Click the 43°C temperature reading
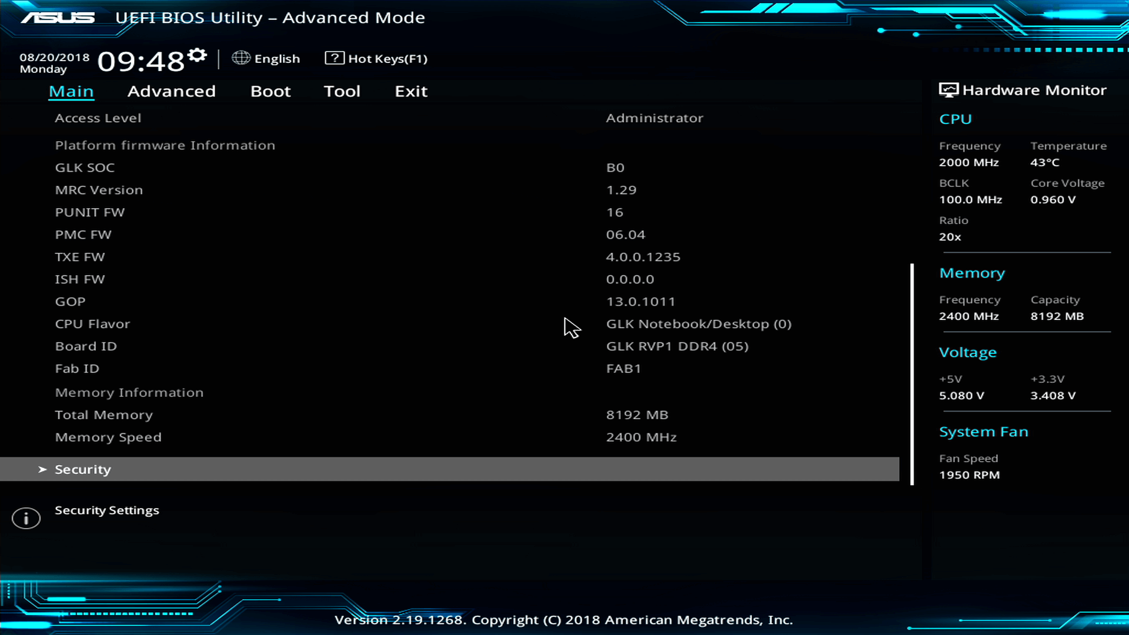1129x635 pixels. coord(1045,162)
